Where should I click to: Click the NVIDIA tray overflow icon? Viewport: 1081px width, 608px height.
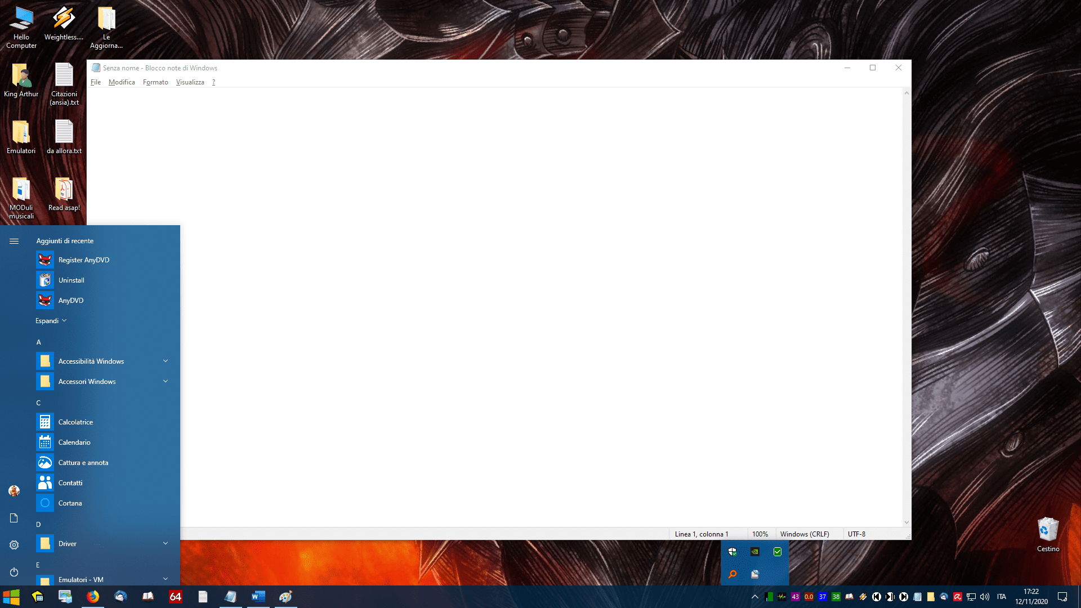coord(754,552)
